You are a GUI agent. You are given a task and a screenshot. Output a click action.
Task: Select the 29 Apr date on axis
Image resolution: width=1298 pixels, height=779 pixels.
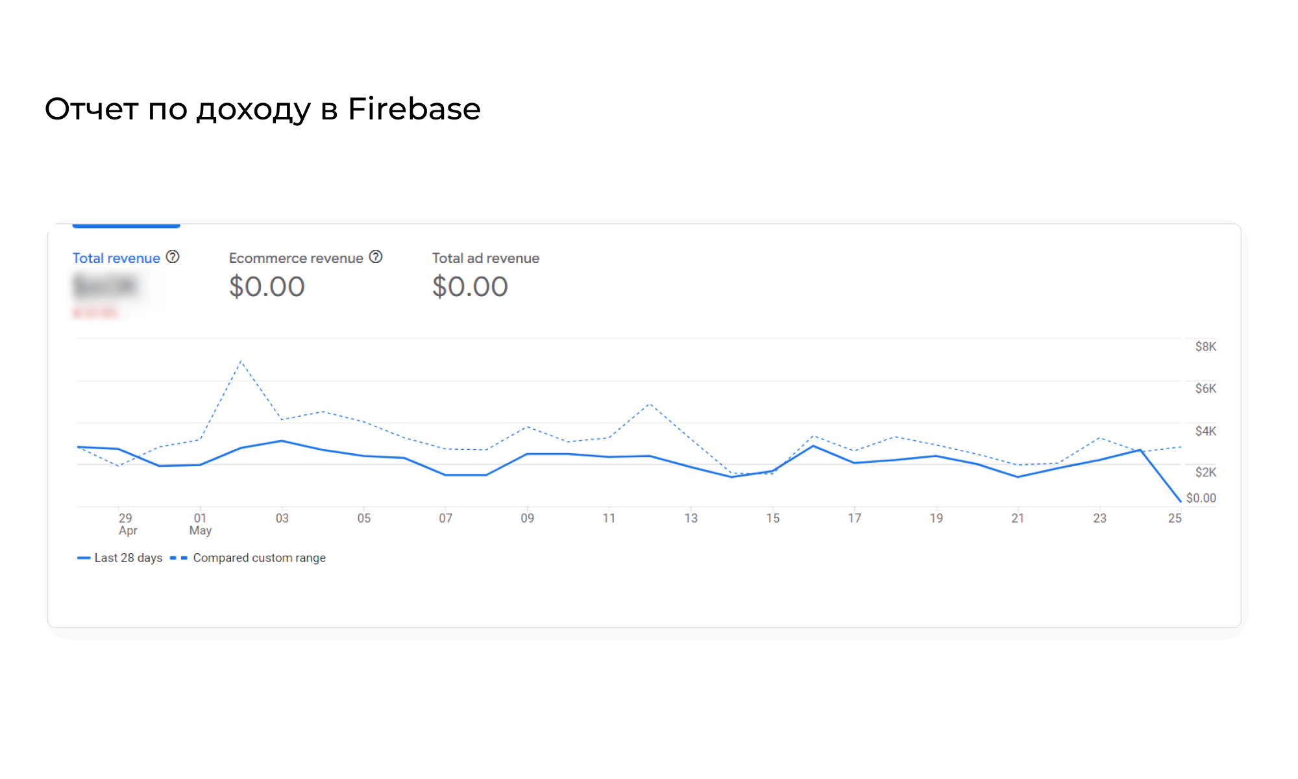pos(127,524)
